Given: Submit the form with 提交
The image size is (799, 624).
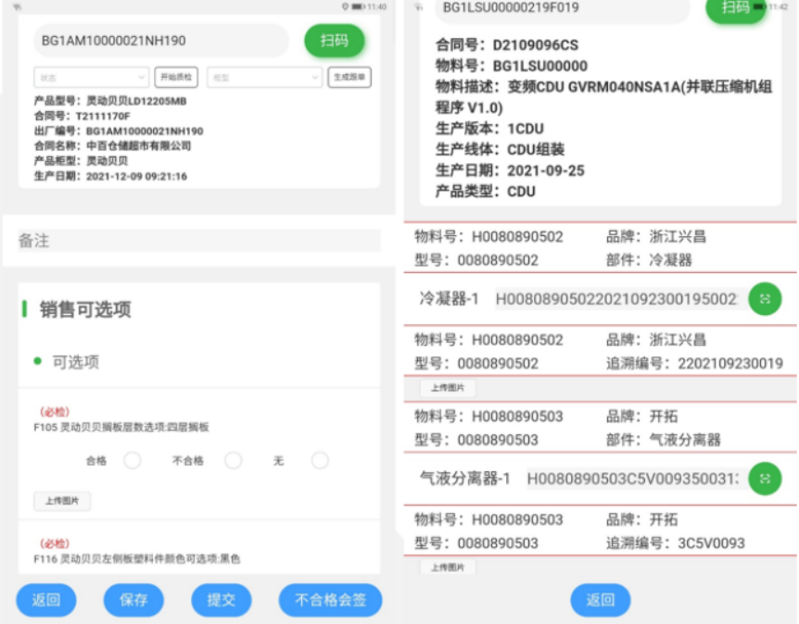Looking at the screenshot, I should [222, 600].
